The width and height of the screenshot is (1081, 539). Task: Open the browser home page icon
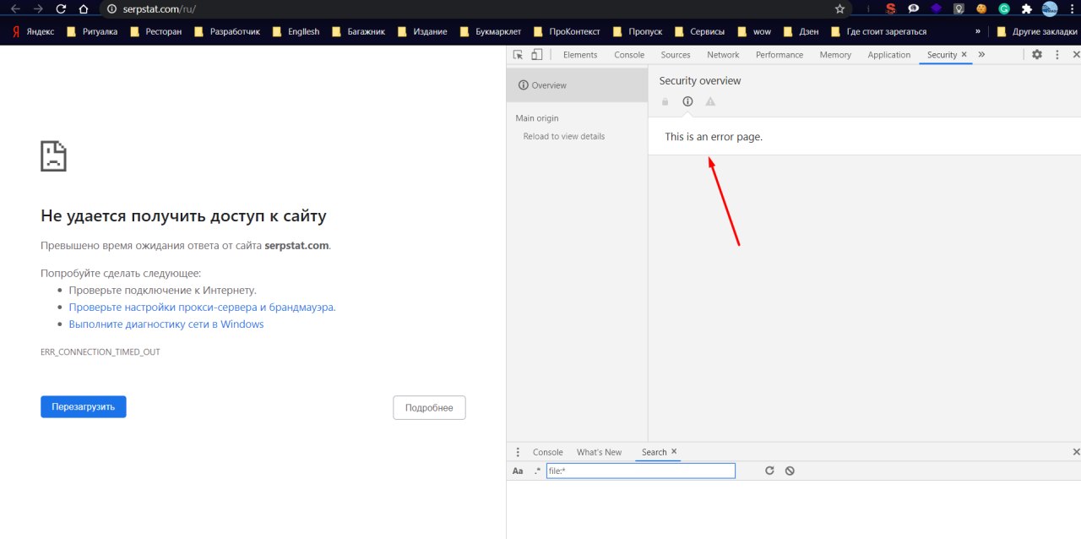tap(83, 8)
